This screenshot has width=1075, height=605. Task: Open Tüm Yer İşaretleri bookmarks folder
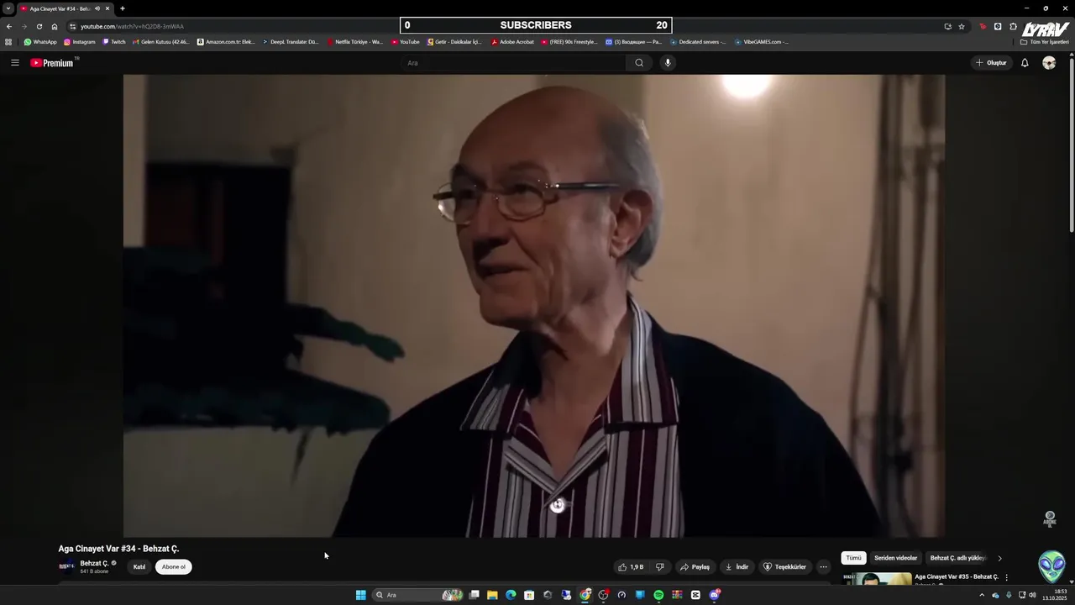click(1046, 42)
